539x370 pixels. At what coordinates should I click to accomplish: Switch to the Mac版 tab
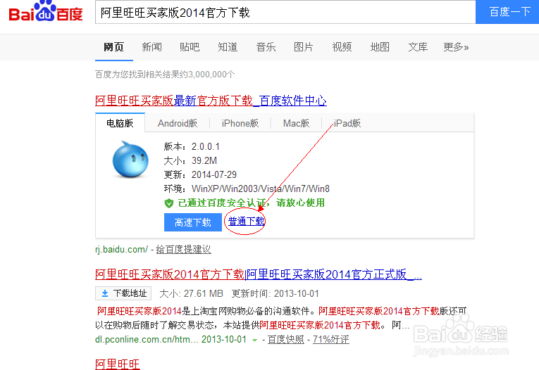coord(296,123)
